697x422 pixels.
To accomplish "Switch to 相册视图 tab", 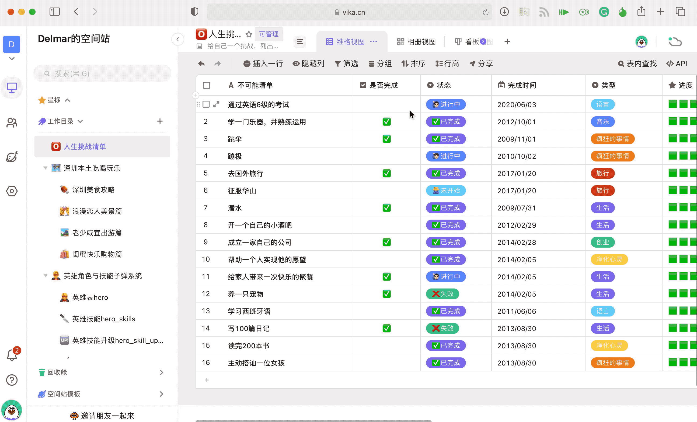I will (416, 42).
